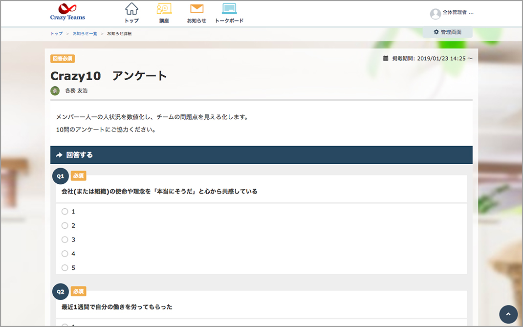Select option 2 for Q1
Viewport: 523px width, 327px height.
coord(65,225)
